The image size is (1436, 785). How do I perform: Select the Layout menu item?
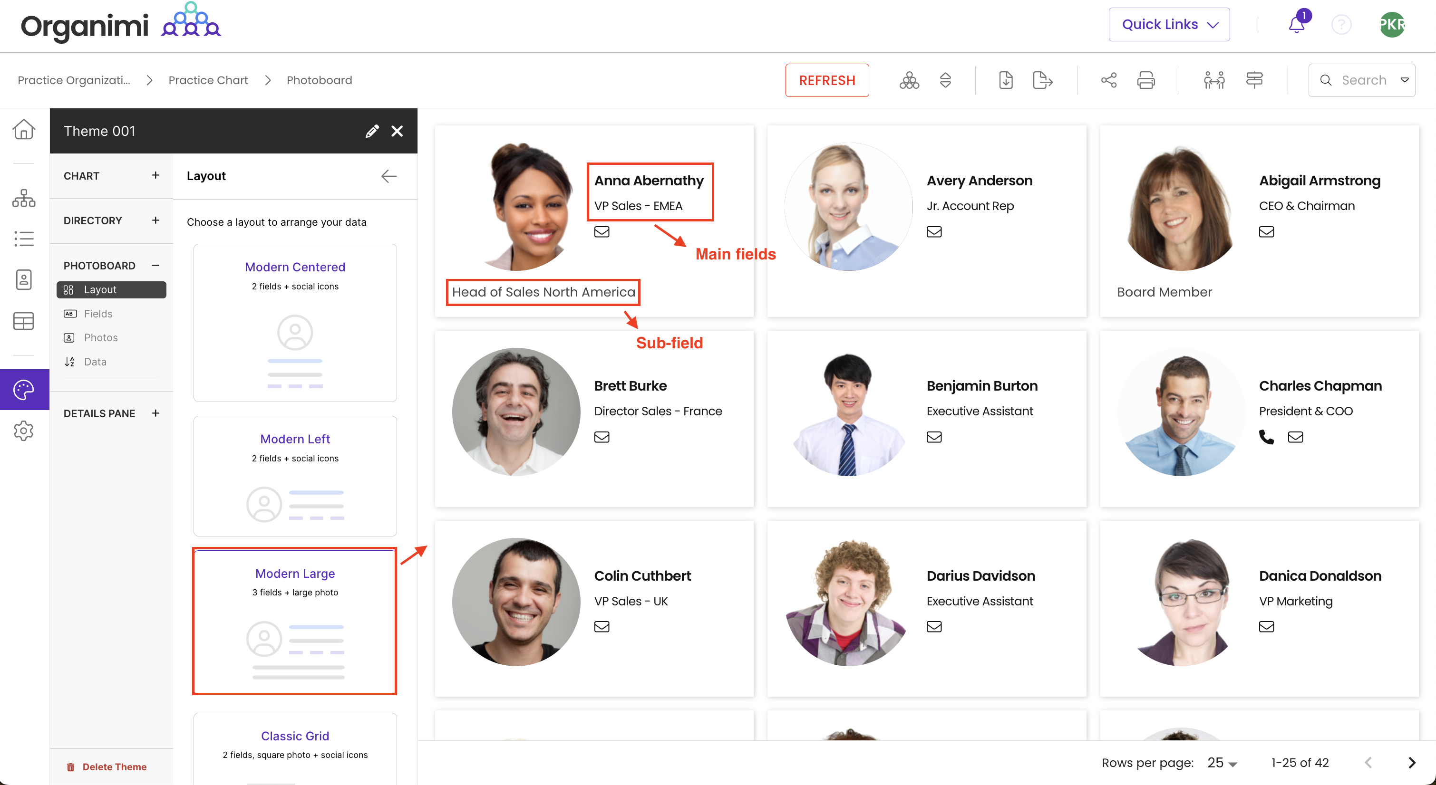[x=111, y=290]
